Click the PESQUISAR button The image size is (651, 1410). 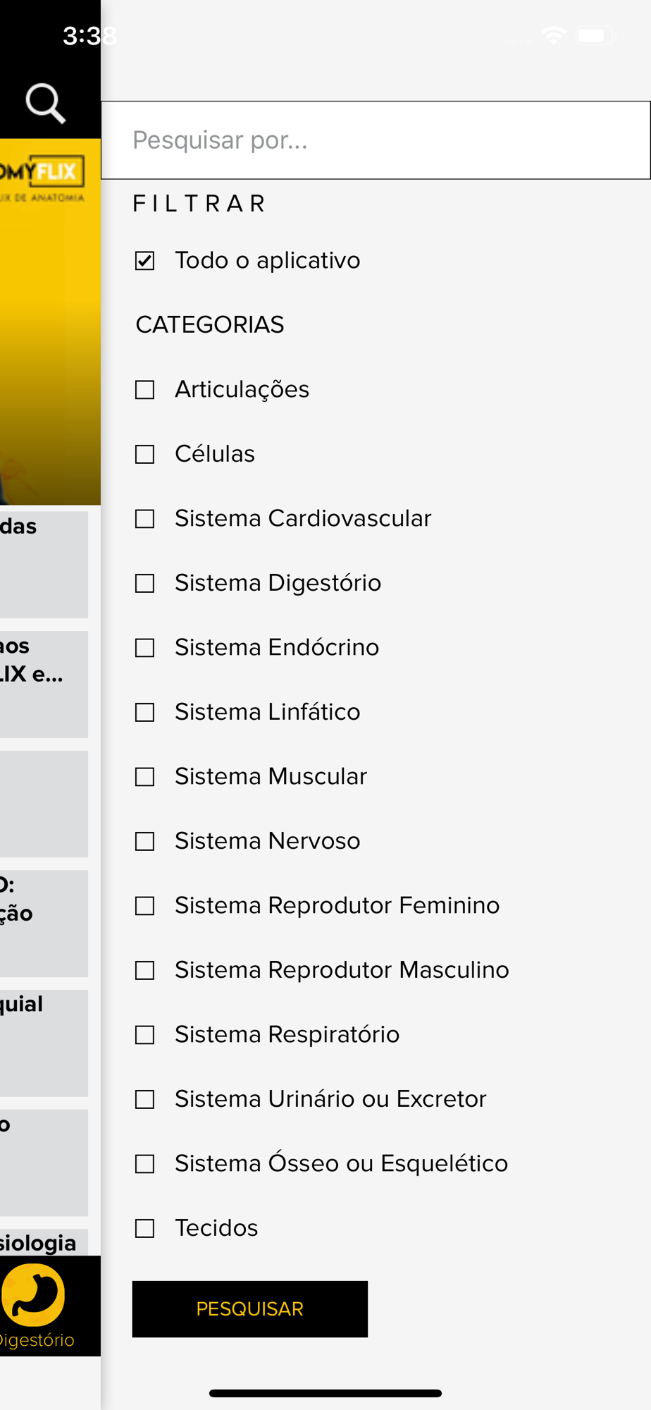coord(250,1309)
